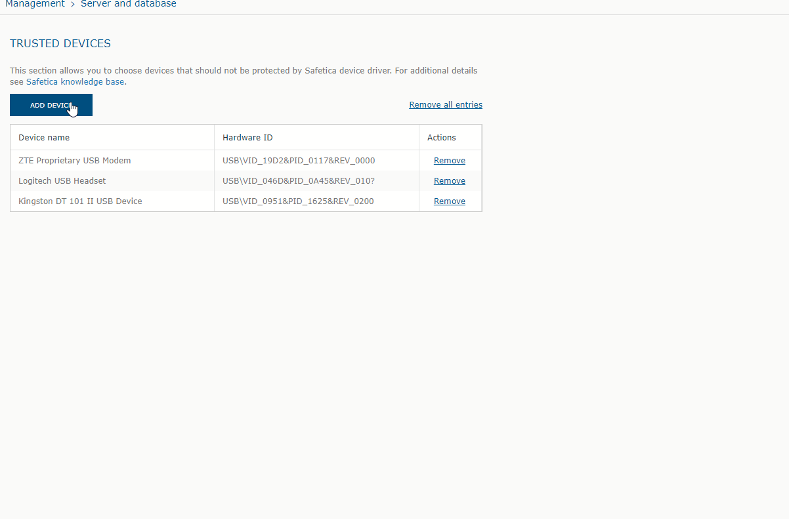Remove the ZTE Proprietary USB Modem entry
This screenshot has height=519, width=789.
[449, 161]
